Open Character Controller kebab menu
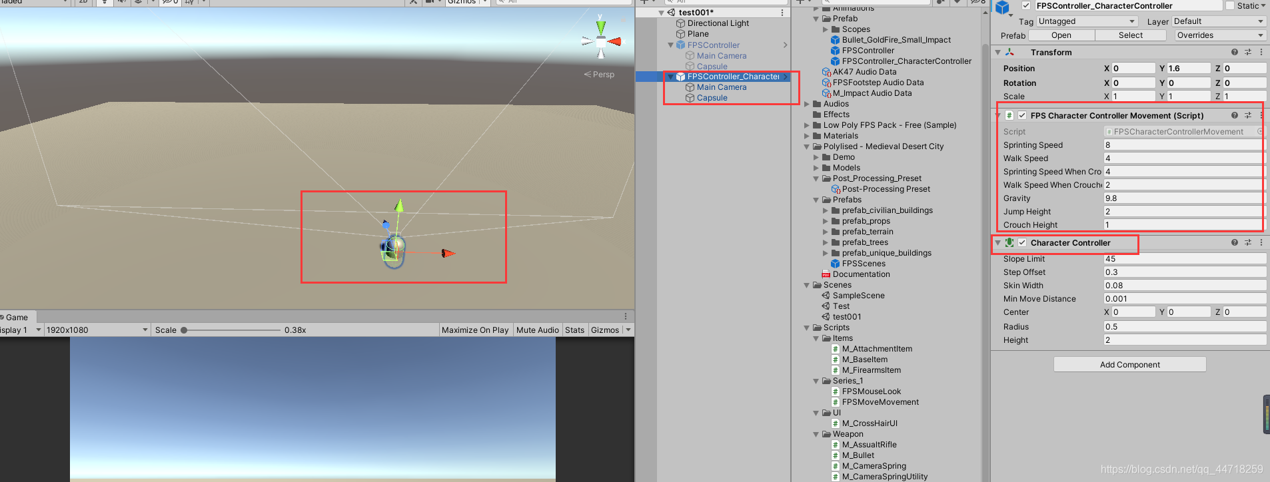 tap(1261, 242)
